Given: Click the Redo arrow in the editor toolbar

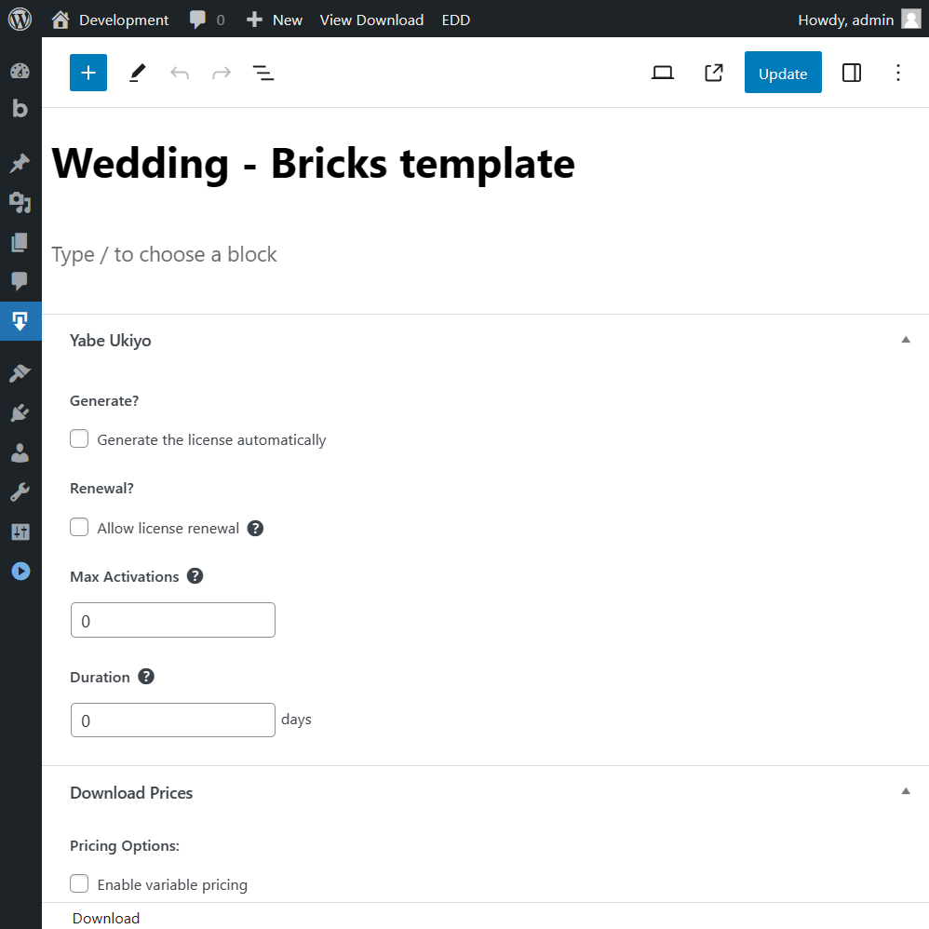Looking at the screenshot, I should (221, 72).
